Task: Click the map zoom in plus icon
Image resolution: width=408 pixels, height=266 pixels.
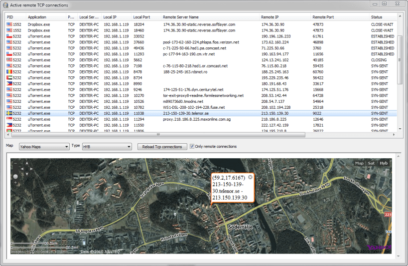Action: pyautogui.click(x=15, y=183)
